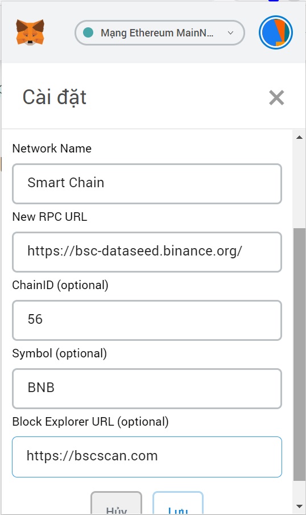Click into the ChainID field showing 56

147,320
